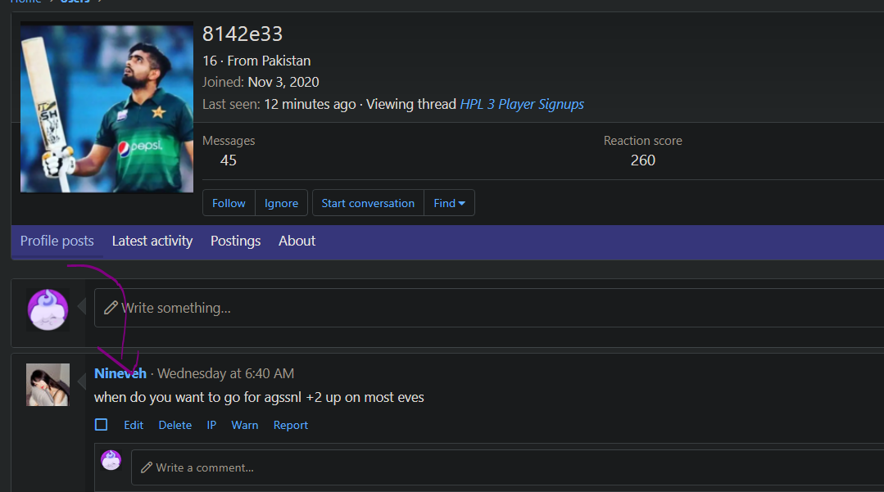Click the Write a comment field
The image size is (884, 492).
[x=507, y=467]
